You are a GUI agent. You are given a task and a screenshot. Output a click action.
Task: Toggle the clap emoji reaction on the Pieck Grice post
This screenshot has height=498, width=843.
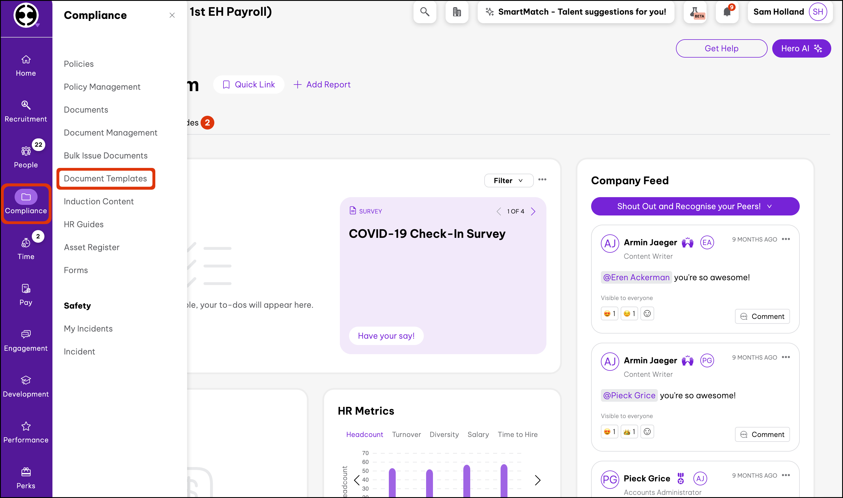pyautogui.click(x=629, y=431)
